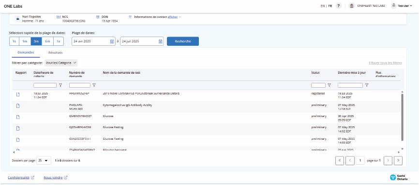This screenshot has height=185, width=419.
Task: Click the Santé Ontario logo
Action: 399,177
